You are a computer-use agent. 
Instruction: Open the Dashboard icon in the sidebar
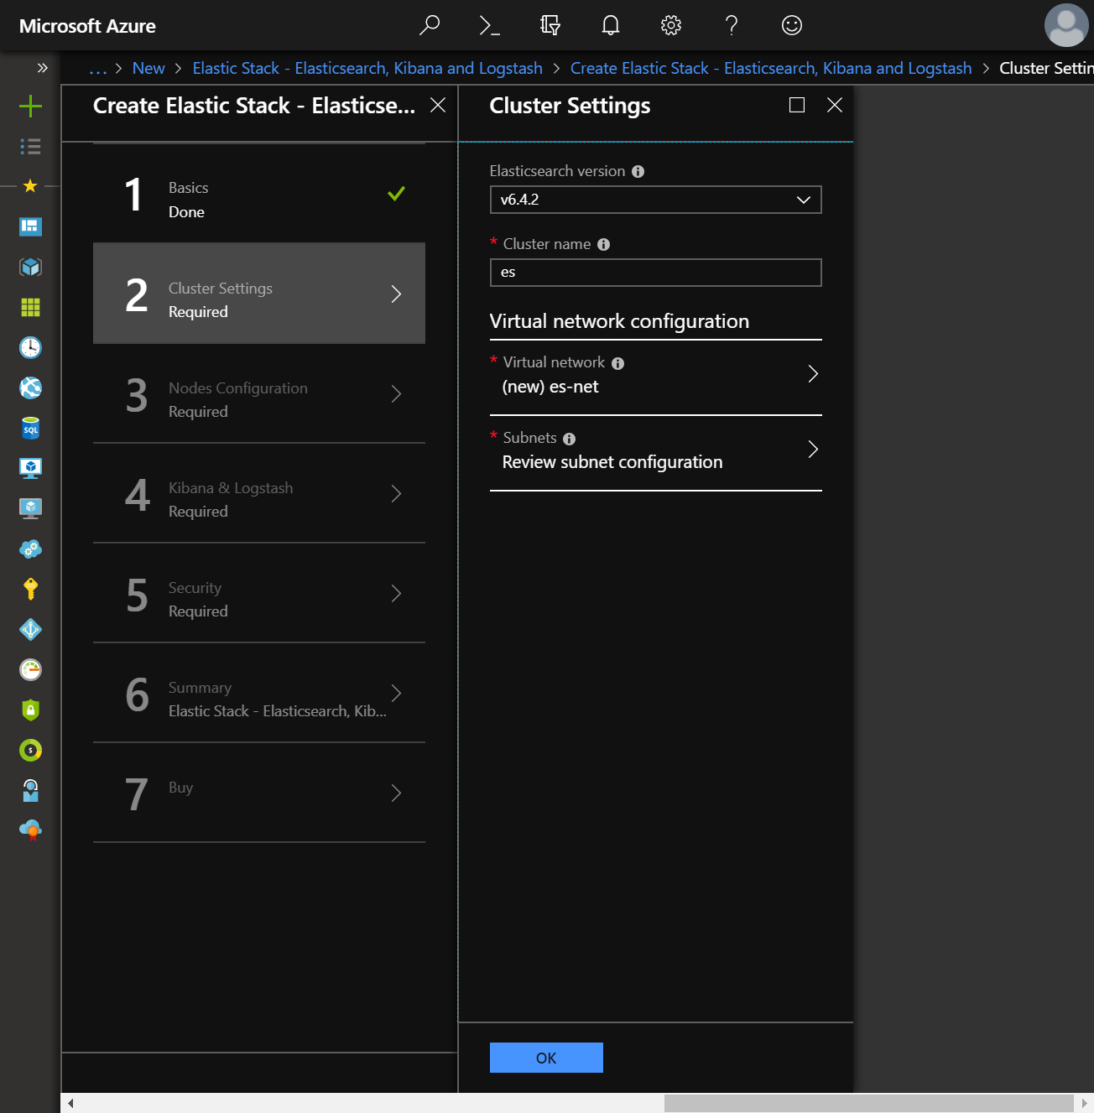click(30, 226)
